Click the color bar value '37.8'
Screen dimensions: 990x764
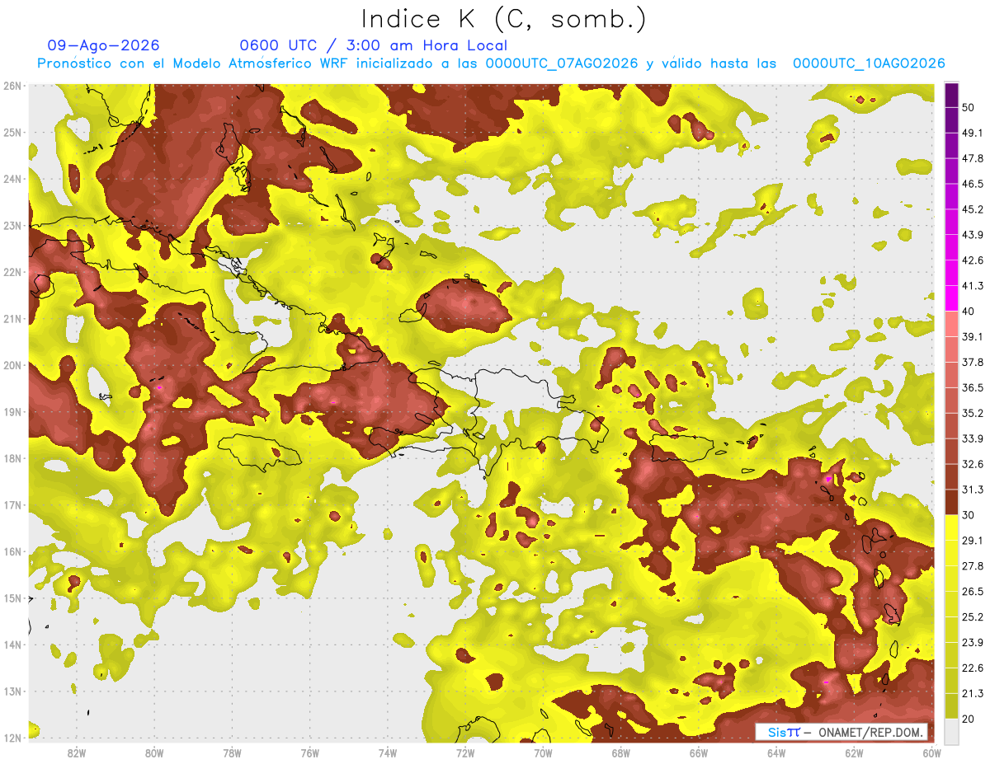[x=972, y=362]
